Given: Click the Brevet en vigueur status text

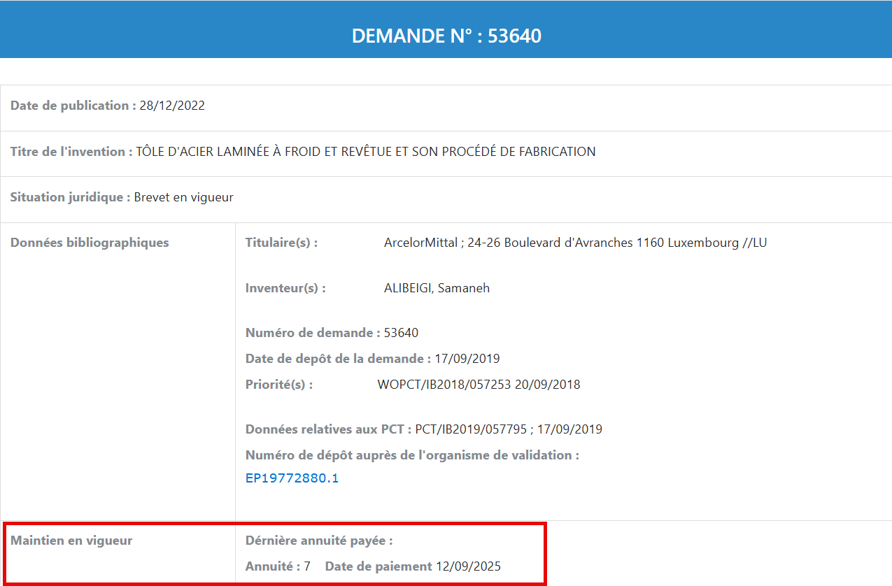Looking at the screenshot, I should (x=183, y=196).
